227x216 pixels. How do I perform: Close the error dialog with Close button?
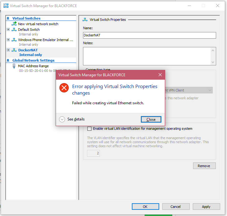tap(151, 120)
